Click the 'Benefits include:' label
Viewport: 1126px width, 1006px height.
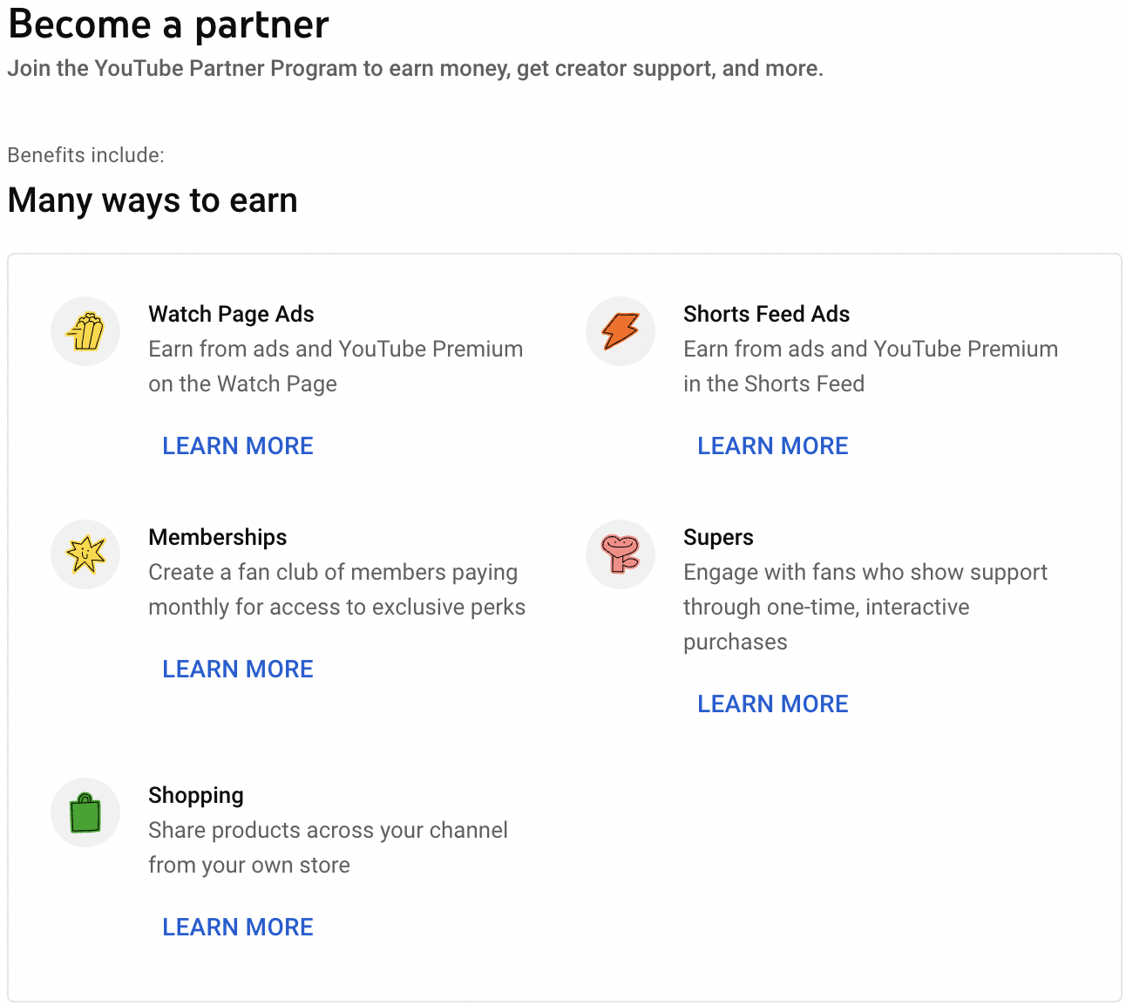[85, 155]
